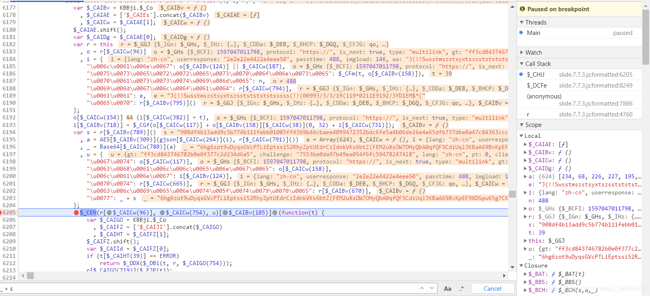This screenshot has height=296, width=650.
Task: Expand the $_CAIDg local variable
Action: tap(525, 168)
